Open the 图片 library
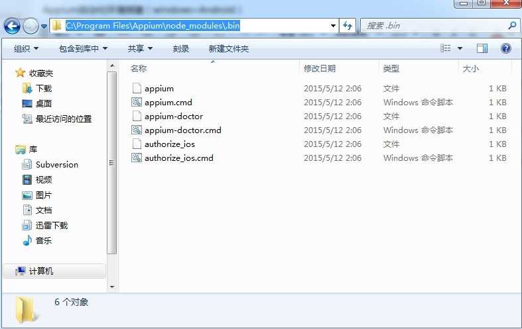 click(44, 195)
